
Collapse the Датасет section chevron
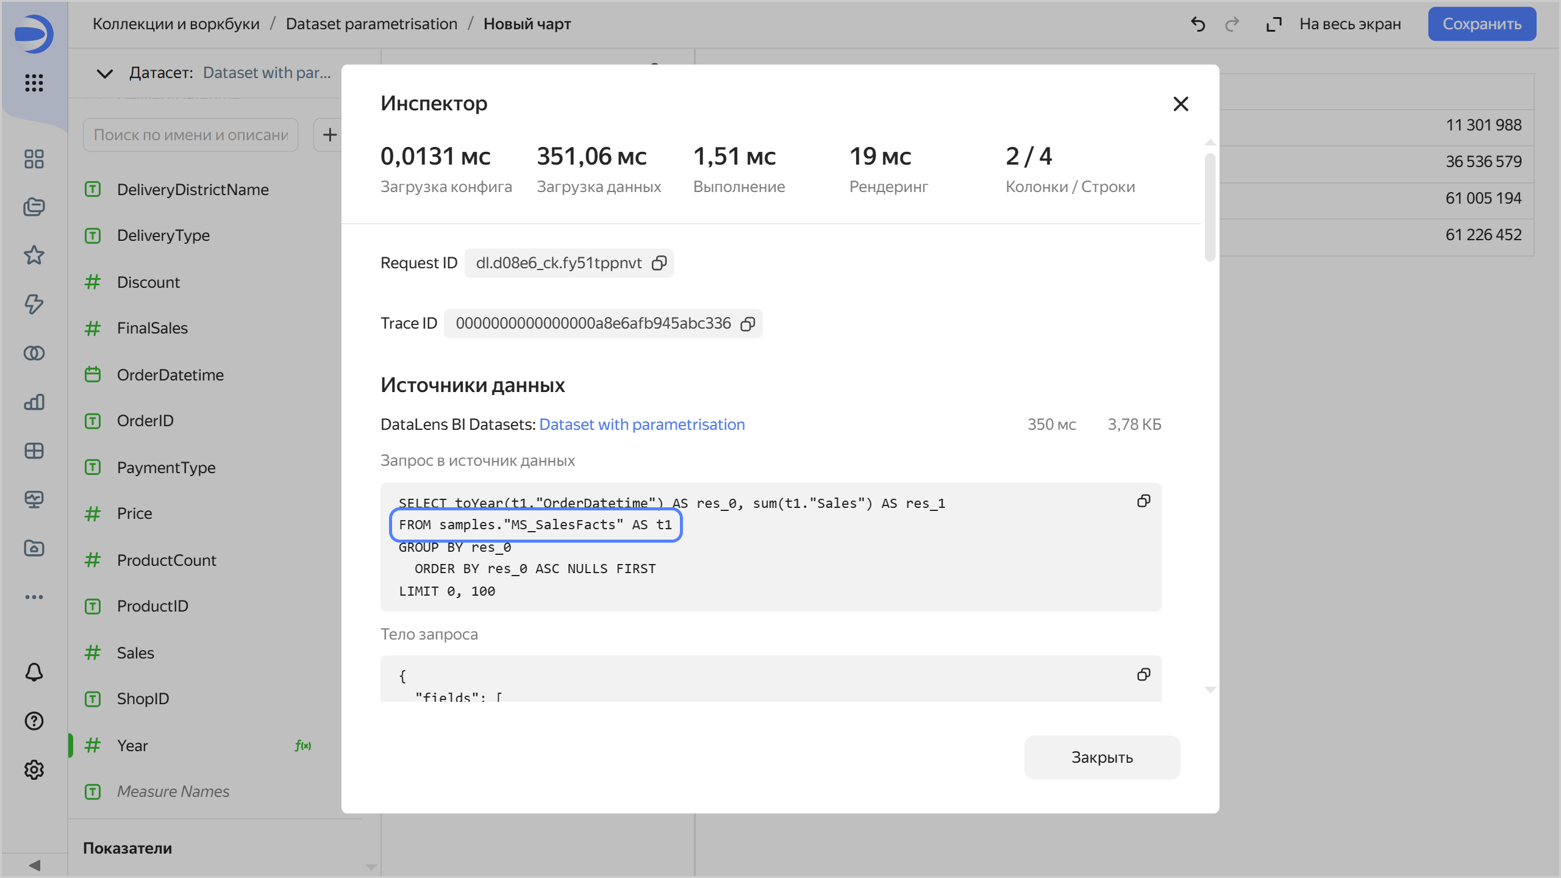[105, 74]
